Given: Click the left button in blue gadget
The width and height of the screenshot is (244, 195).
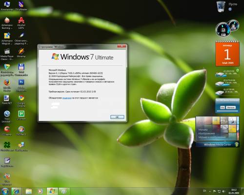Looking at the screenshot, I should 222,108.
